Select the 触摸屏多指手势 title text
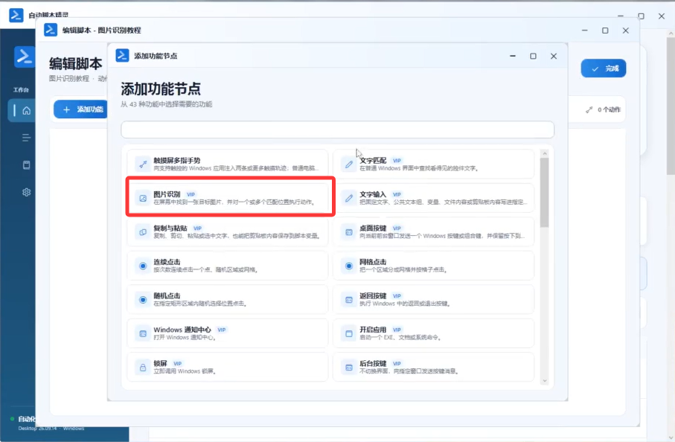The width and height of the screenshot is (675, 442). pos(177,161)
